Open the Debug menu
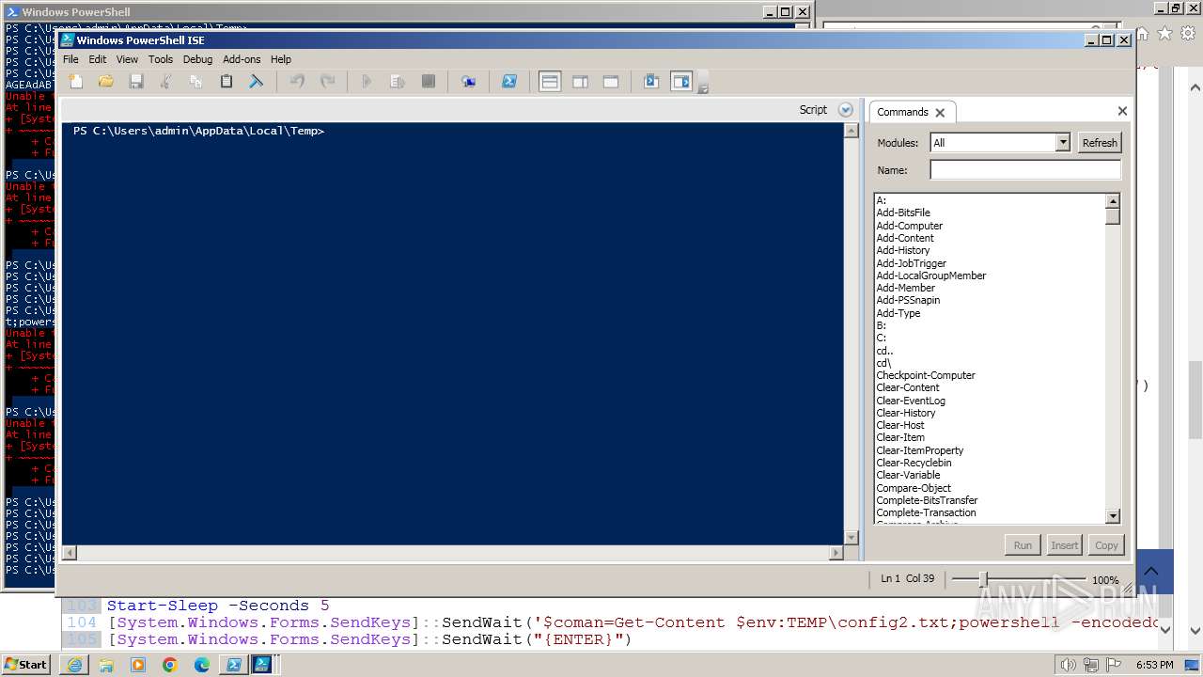The width and height of the screenshot is (1203, 677). pyautogui.click(x=197, y=59)
